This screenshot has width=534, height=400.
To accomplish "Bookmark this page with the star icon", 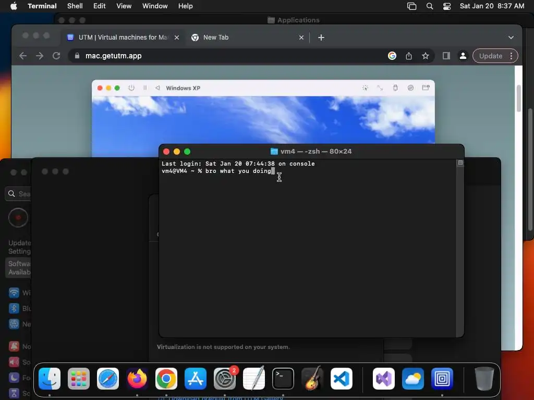I will (426, 56).
